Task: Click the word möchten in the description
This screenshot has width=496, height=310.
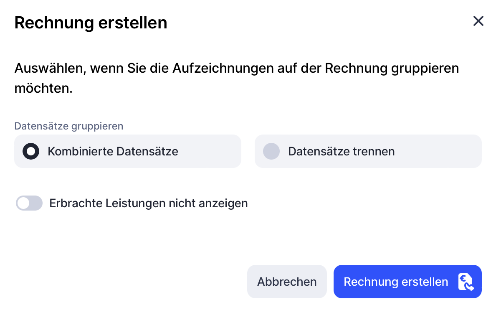Action: point(43,89)
